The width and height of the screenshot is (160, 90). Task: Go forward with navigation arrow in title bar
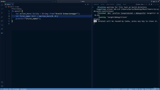point(55,1)
